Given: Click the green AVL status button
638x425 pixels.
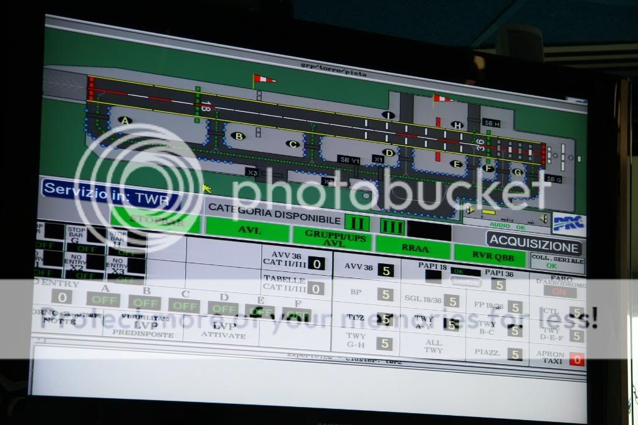Looking at the screenshot, I should [248, 230].
